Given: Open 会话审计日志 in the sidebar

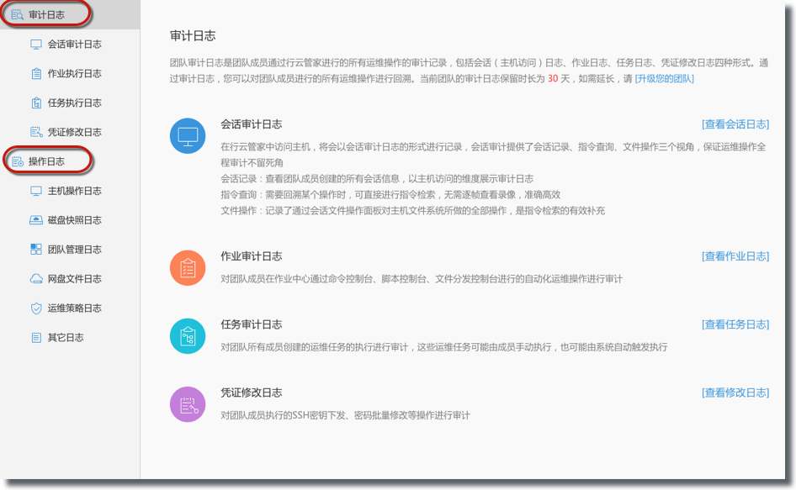Looking at the screenshot, I should point(74,45).
